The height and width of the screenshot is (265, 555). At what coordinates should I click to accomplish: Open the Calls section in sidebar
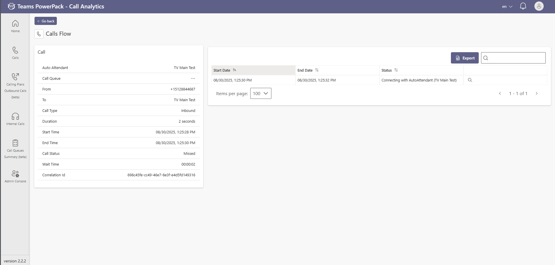15,53
